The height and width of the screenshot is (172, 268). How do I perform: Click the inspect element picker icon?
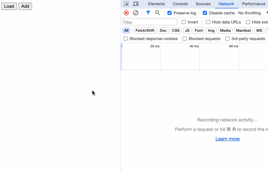pyautogui.click(x=126, y=4)
